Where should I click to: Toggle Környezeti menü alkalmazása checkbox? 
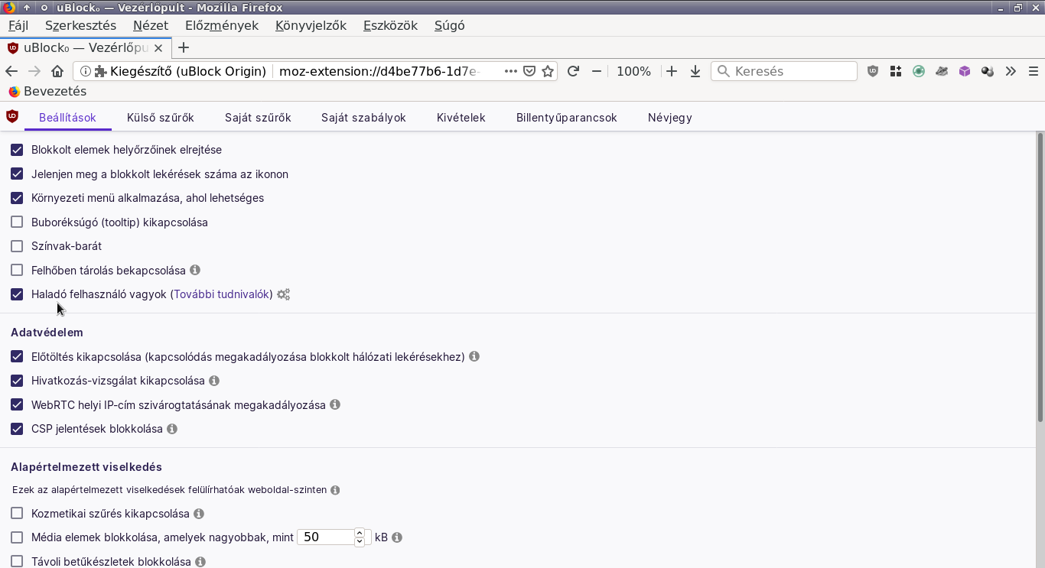tap(17, 198)
